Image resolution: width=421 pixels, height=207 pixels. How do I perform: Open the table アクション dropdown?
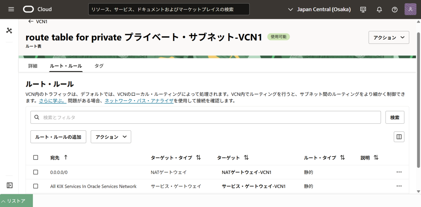point(111,137)
